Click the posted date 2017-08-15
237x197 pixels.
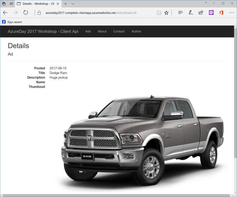(x=58, y=68)
